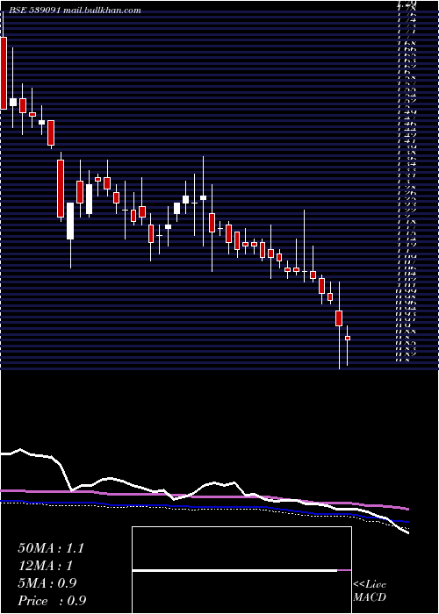
Task: Click the blue 12-day moving average line
Action: tap(204, 508)
